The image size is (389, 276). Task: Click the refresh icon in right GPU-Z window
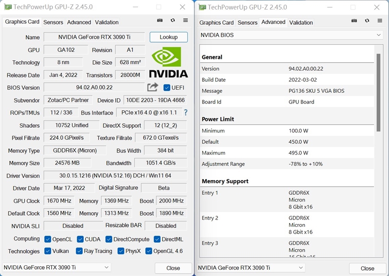[367, 20]
